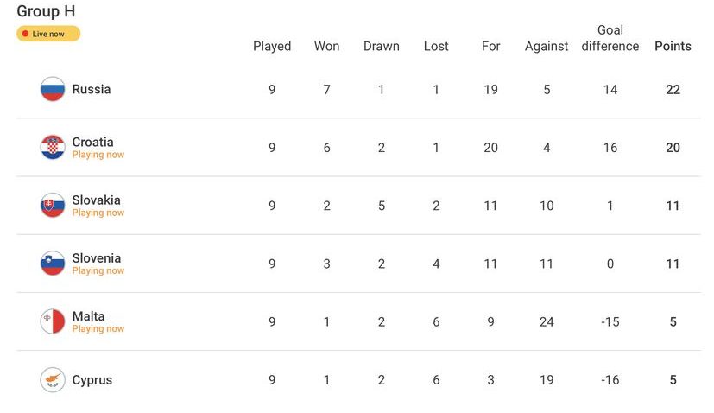Screen dimensions: 714x413
Task: Click the Group H heading
Action: pyautogui.click(x=46, y=11)
